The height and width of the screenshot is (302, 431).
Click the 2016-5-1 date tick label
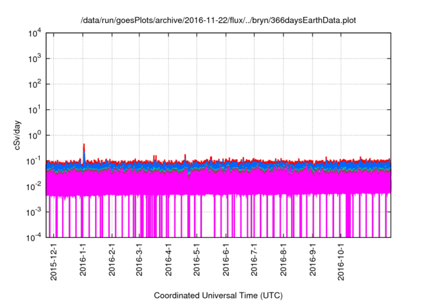[196, 260]
